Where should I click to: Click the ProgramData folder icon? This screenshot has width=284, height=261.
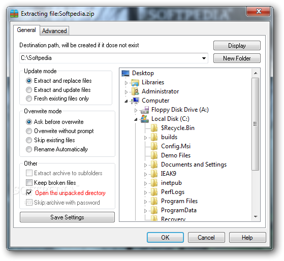(x=154, y=210)
